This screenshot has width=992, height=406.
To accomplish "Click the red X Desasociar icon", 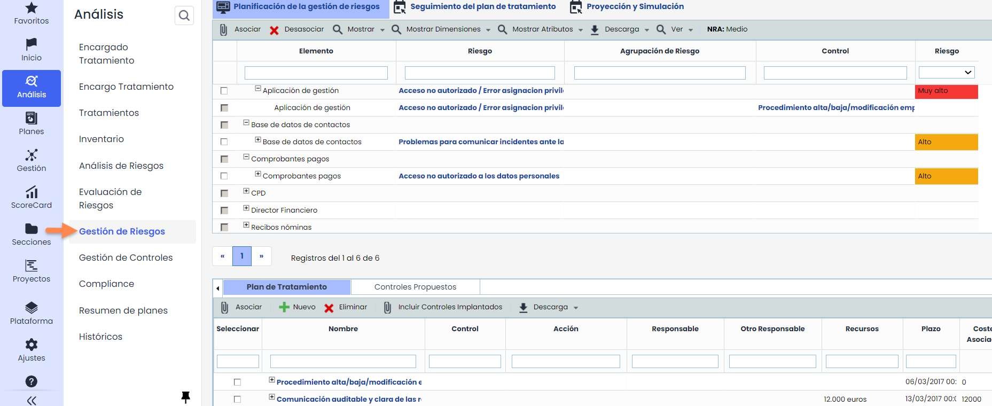I will tap(274, 30).
